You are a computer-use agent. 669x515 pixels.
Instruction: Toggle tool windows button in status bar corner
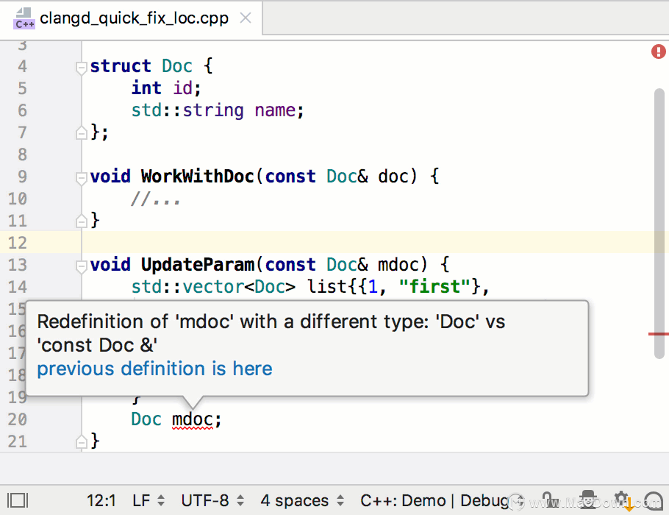[x=18, y=500]
